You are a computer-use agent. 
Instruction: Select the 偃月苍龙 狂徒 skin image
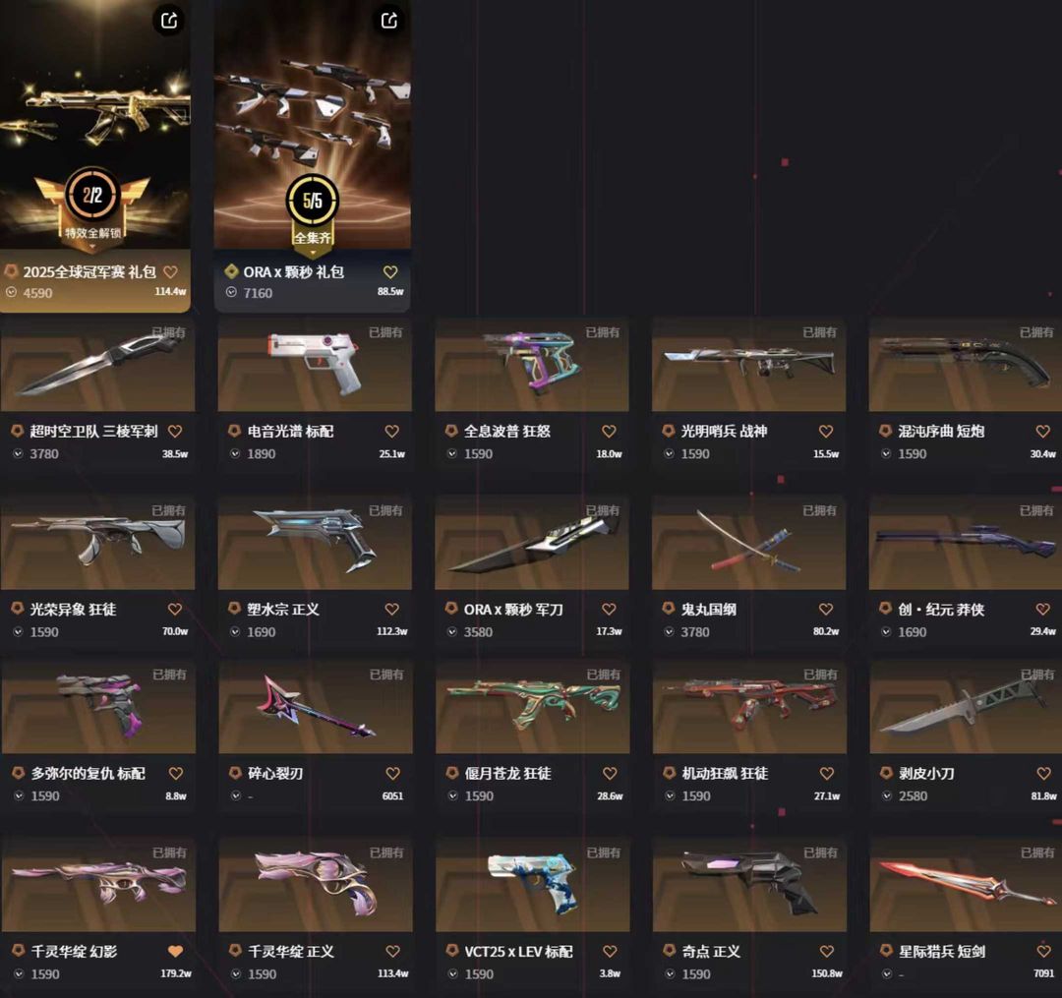point(532,707)
